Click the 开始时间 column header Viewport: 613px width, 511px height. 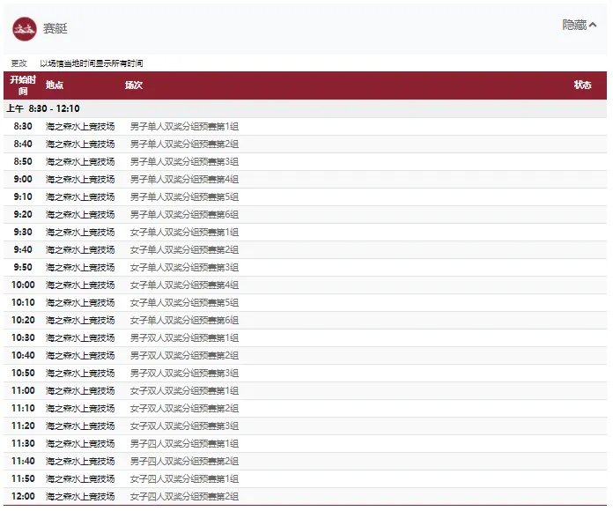point(23,85)
